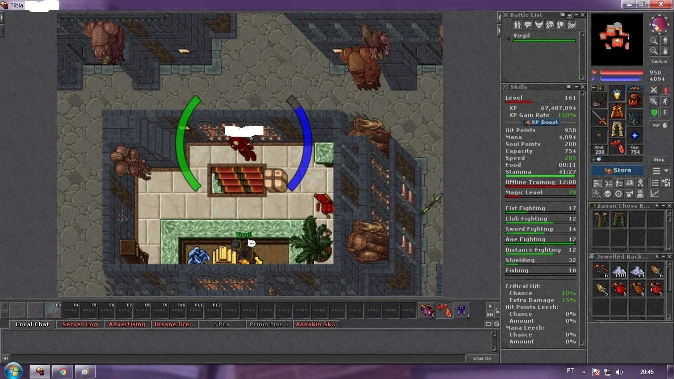Screen dimensions: 674x379
Task: Switch to Local Chat tab
Action: pos(32,324)
